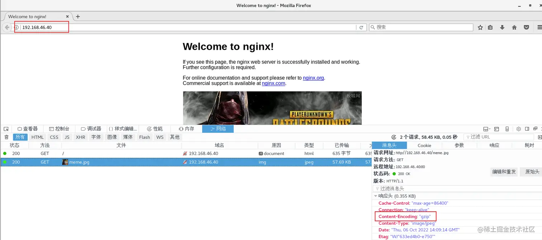Open the Cookie tab in request details
This screenshot has width=542, height=240.
coord(424,145)
